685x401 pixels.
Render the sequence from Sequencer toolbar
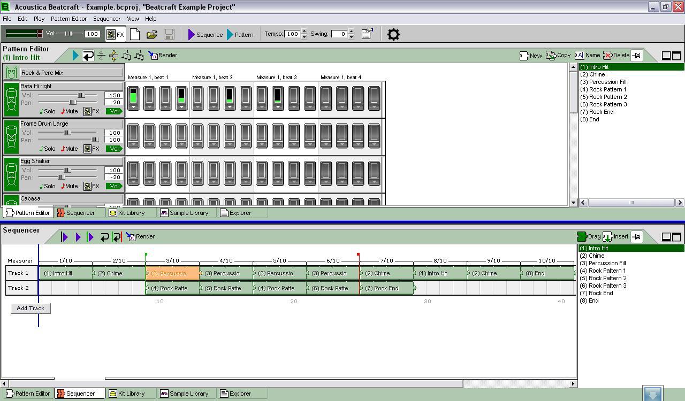140,236
